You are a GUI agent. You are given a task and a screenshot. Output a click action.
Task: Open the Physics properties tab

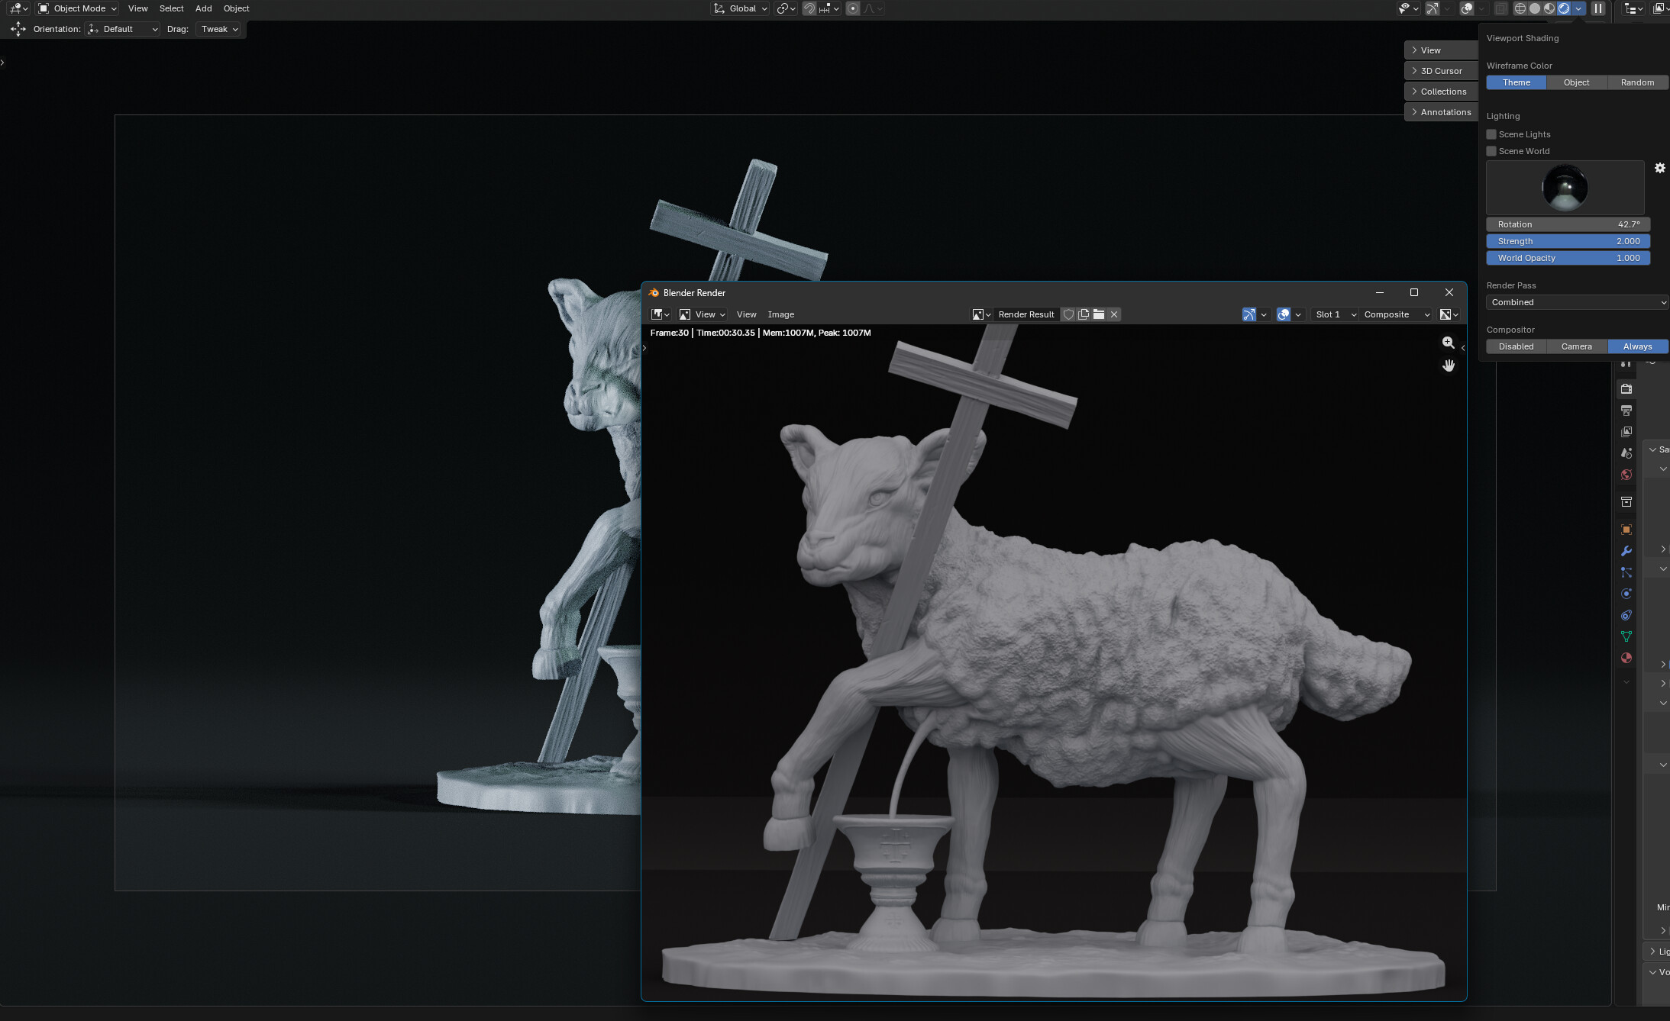[x=1626, y=594]
